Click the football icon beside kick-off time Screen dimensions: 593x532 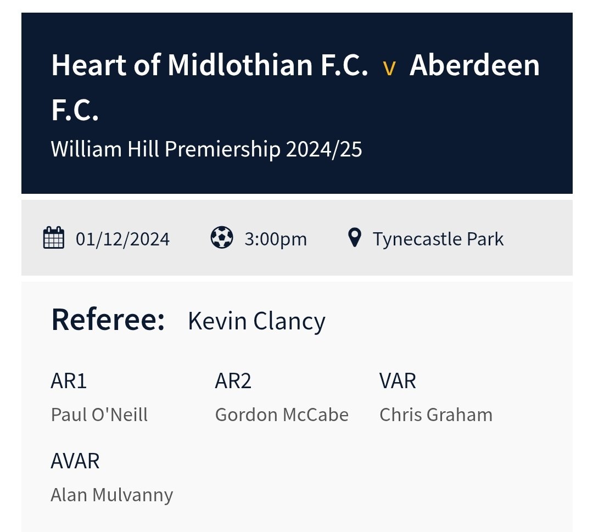point(222,238)
